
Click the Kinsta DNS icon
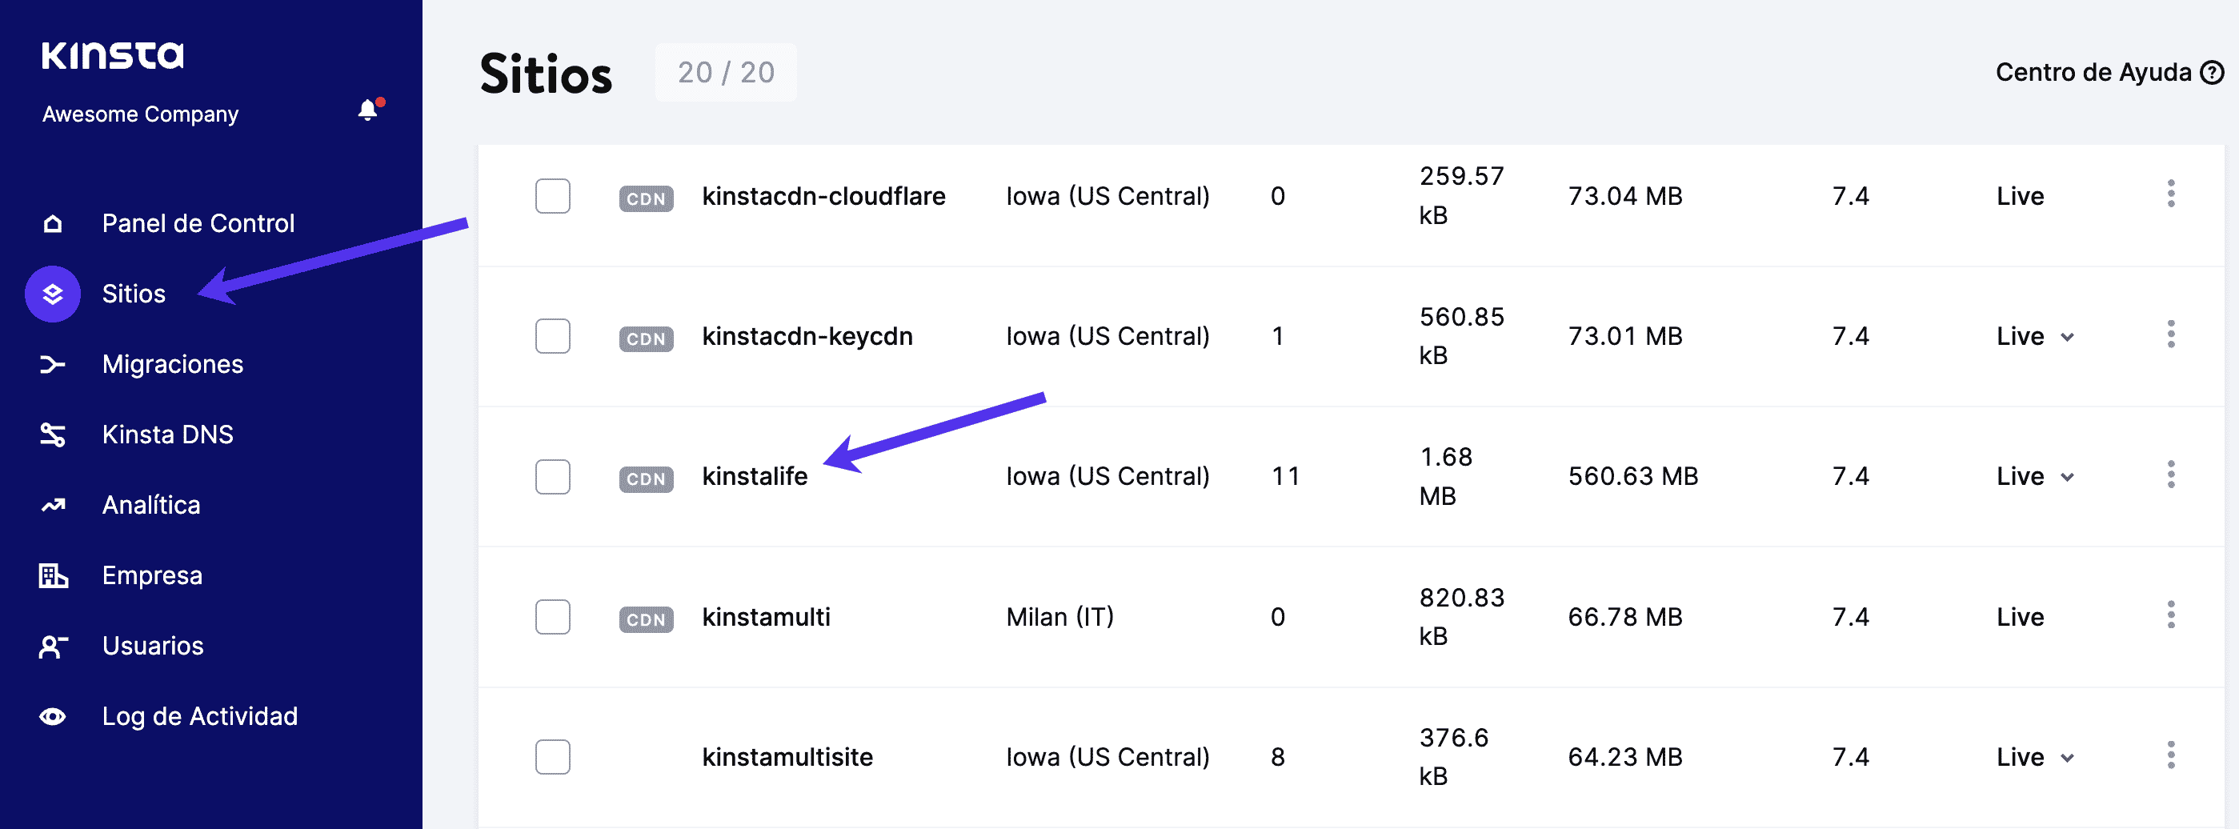click(x=52, y=435)
